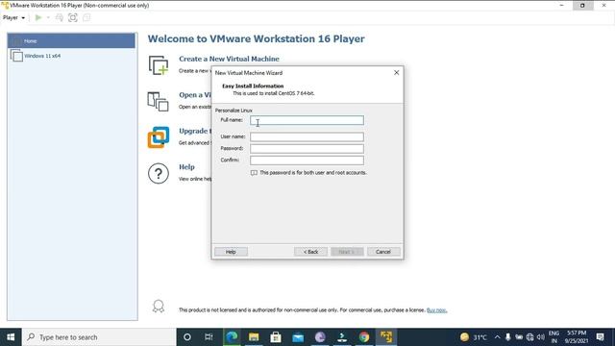Switch input language ENG IN
Viewport: 615px width, 346px height.
(553, 337)
